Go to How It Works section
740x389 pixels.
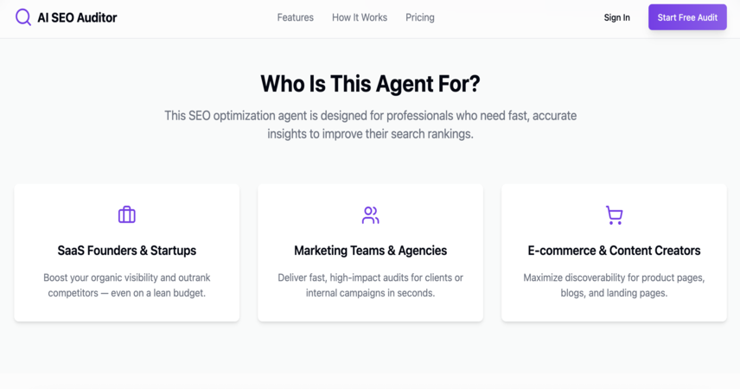360,17
